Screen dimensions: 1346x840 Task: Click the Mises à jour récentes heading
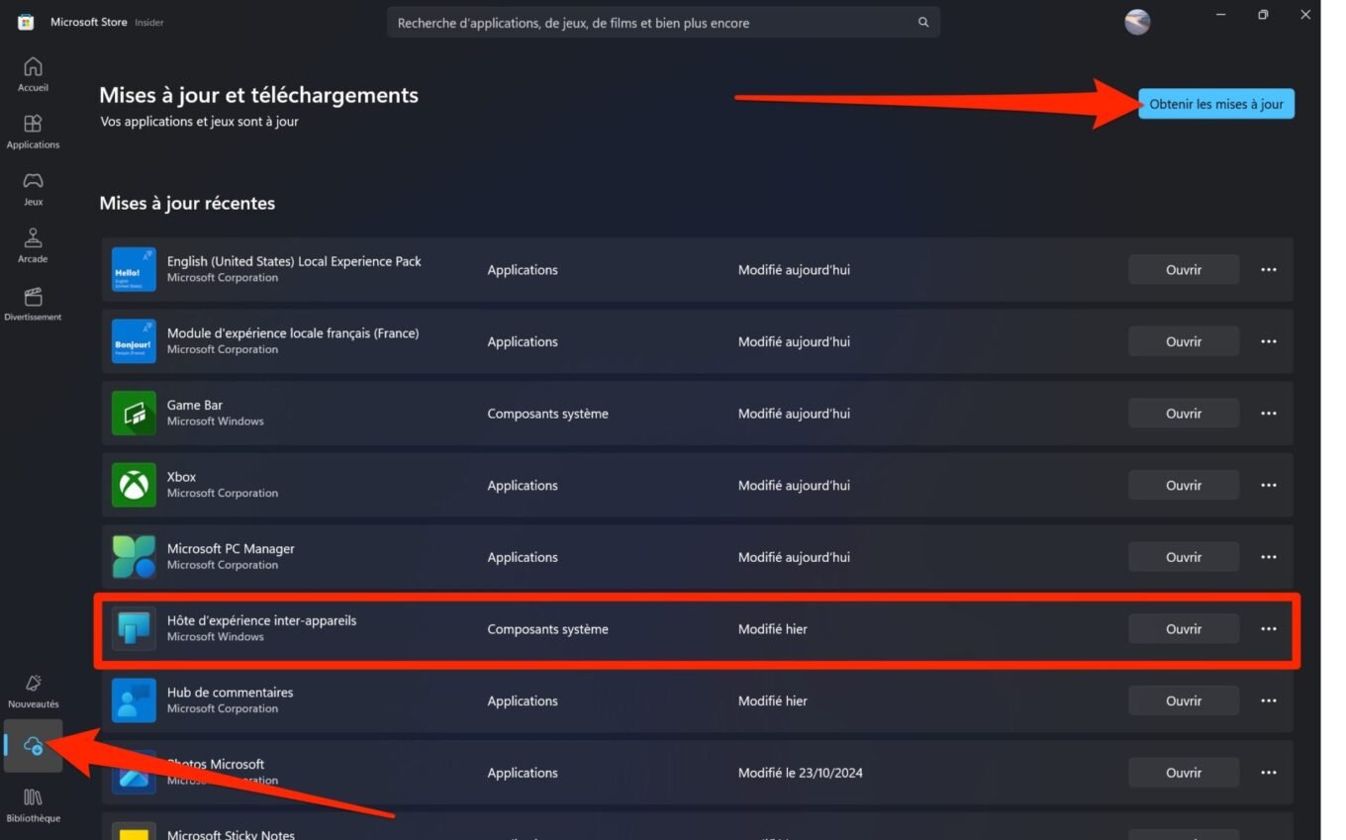tap(187, 203)
